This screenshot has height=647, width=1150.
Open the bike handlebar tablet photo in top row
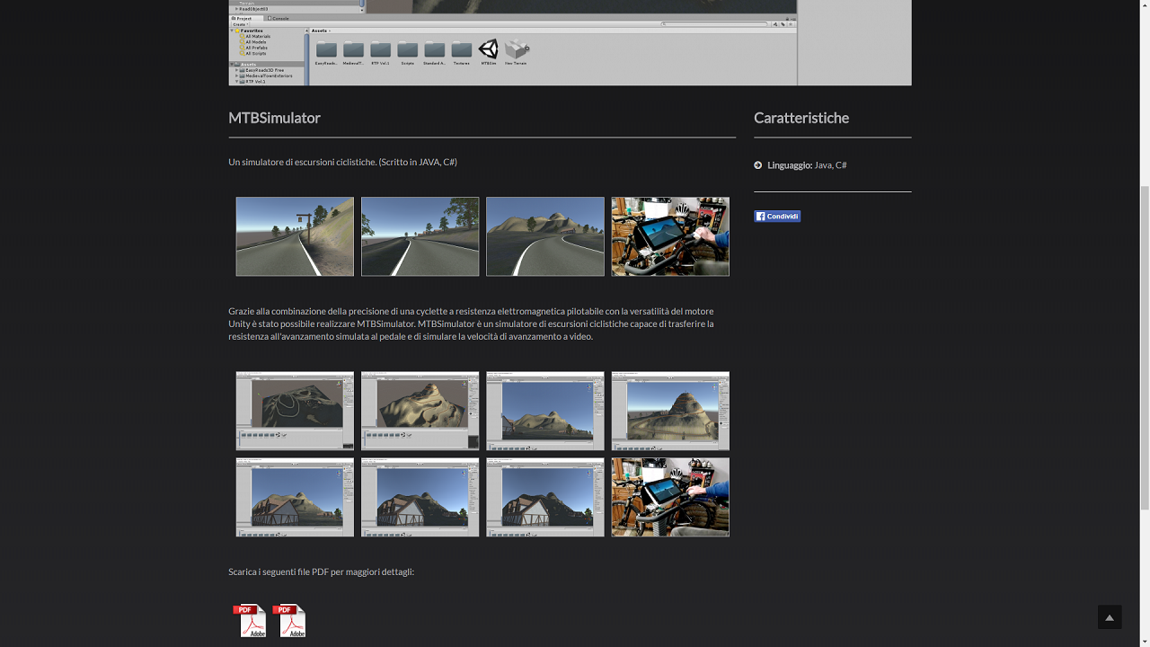click(670, 236)
